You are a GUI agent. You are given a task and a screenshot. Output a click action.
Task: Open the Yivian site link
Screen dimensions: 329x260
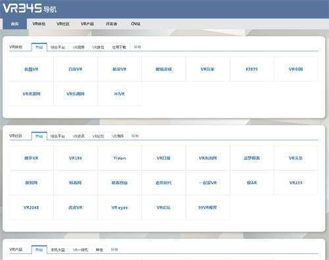tap(120, 158)
